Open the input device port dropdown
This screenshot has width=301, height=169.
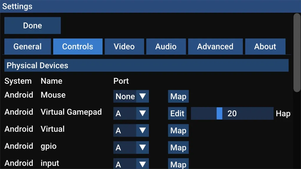(x=131, y=164)
